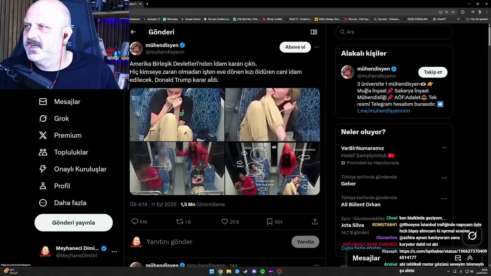Click the reply icon showing 616
Screen dimensions: 491x276
(139, 222)
